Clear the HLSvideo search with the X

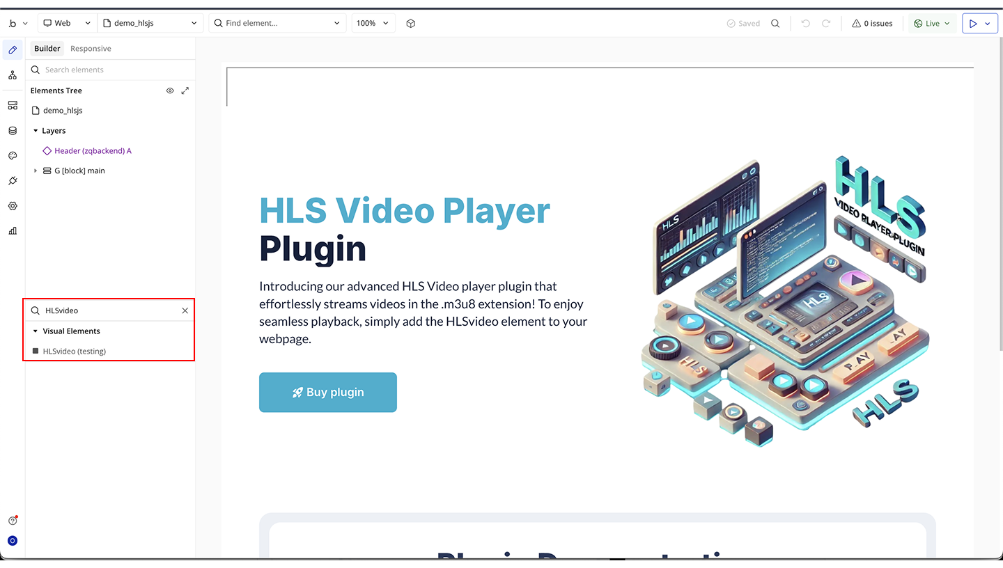point(185,310)
